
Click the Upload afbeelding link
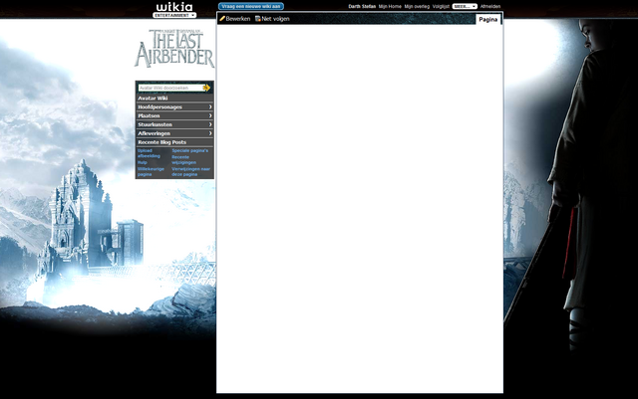[x=149, y=153]
